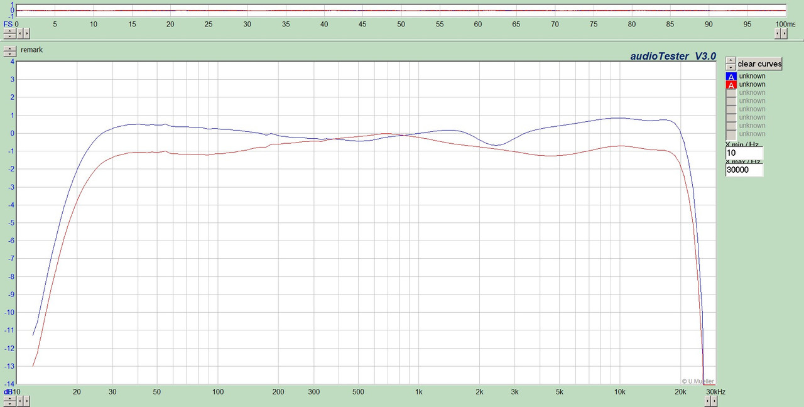
Task: Click left arrow at start of ms time axis
Action: [19, 33]
